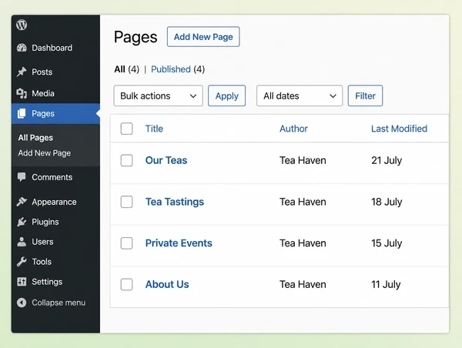Click the Plugins plug icon
462x348 pixels.
(22, 222)
